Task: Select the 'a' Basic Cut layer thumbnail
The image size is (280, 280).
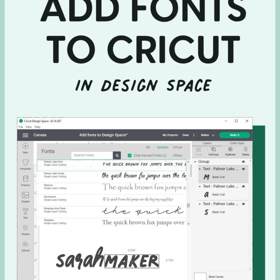Action: [x=206, y=194]
